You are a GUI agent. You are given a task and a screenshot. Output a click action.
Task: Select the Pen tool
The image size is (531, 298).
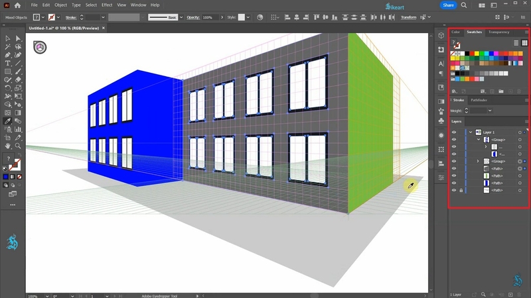[7, 55]
